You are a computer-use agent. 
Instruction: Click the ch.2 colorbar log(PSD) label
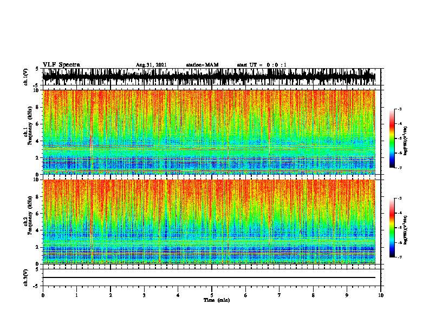tap(406, 230)
